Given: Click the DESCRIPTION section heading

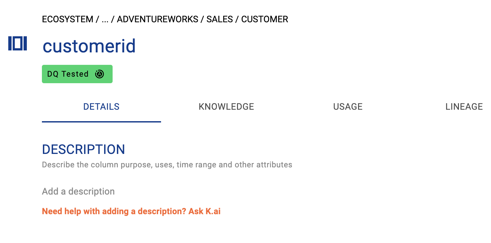Looking at the screenshot, I should (83, 149).
